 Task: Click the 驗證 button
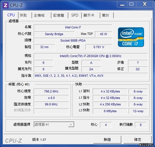(x=107, y=140)
